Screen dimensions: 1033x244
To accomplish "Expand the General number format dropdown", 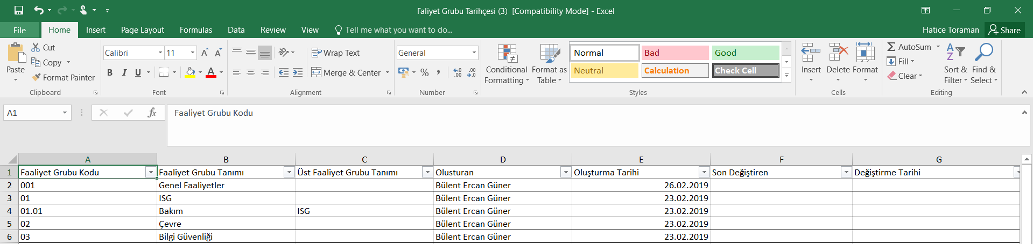I will [x=474, y=53].
